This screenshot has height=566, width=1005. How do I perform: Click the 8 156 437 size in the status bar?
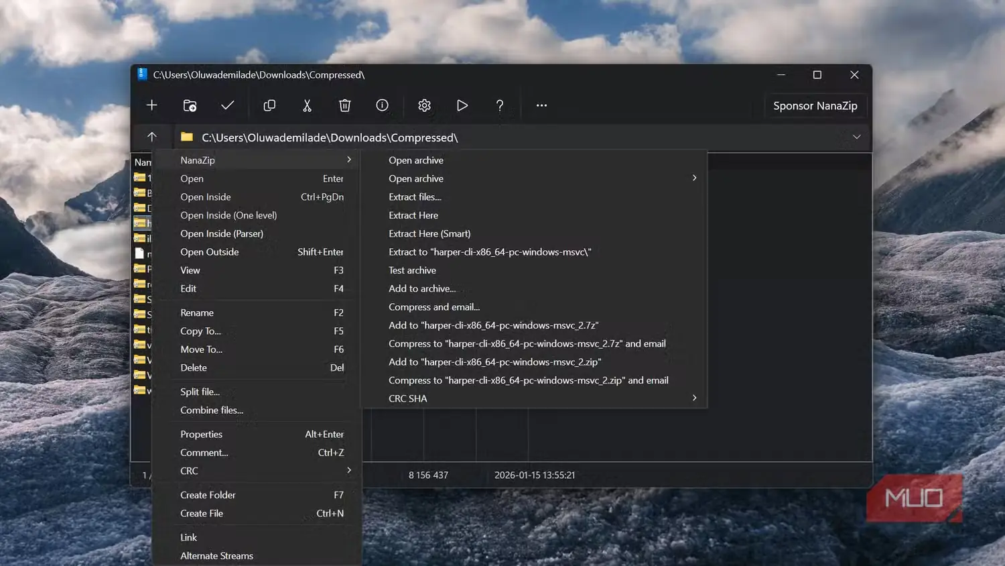[x=429, y=475]
